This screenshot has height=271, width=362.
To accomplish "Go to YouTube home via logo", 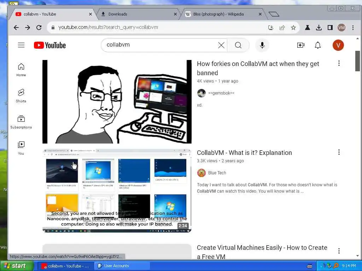I will [49, 45].
